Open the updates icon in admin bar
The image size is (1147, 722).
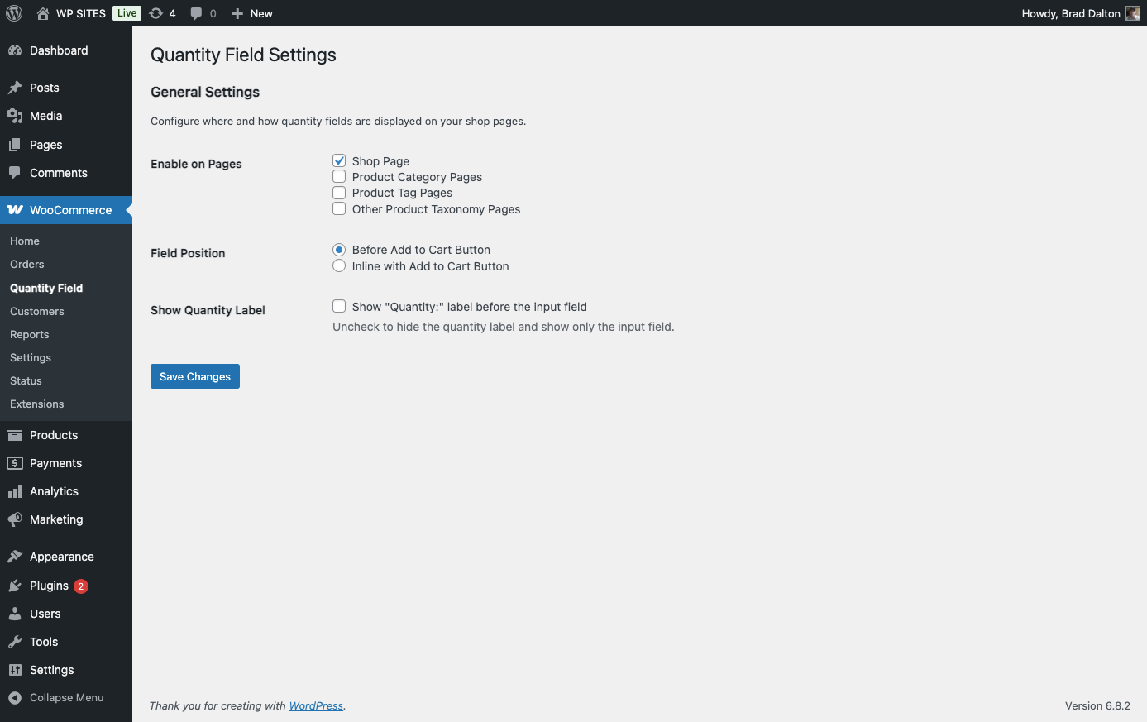[155, 13]
